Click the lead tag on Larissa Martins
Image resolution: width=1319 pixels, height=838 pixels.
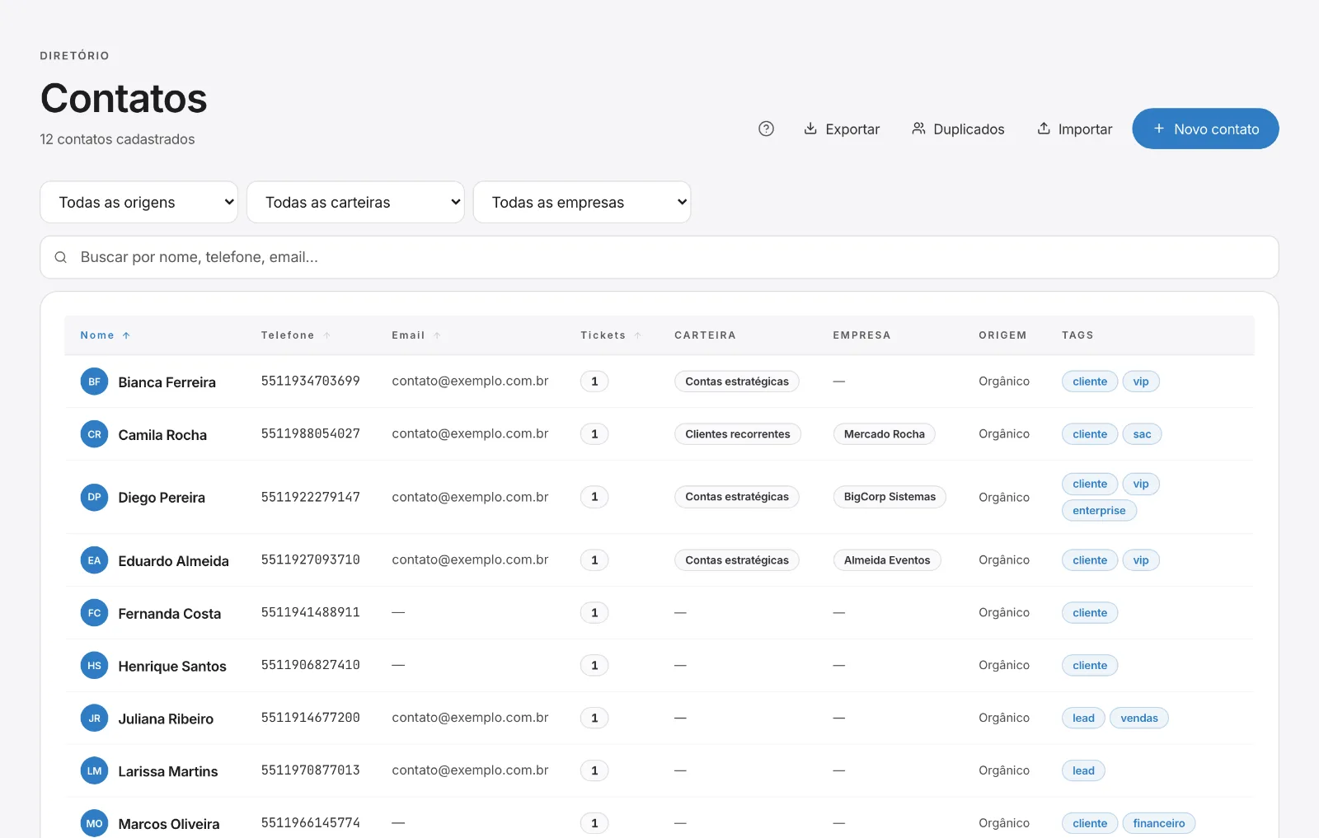point(1083,771)
